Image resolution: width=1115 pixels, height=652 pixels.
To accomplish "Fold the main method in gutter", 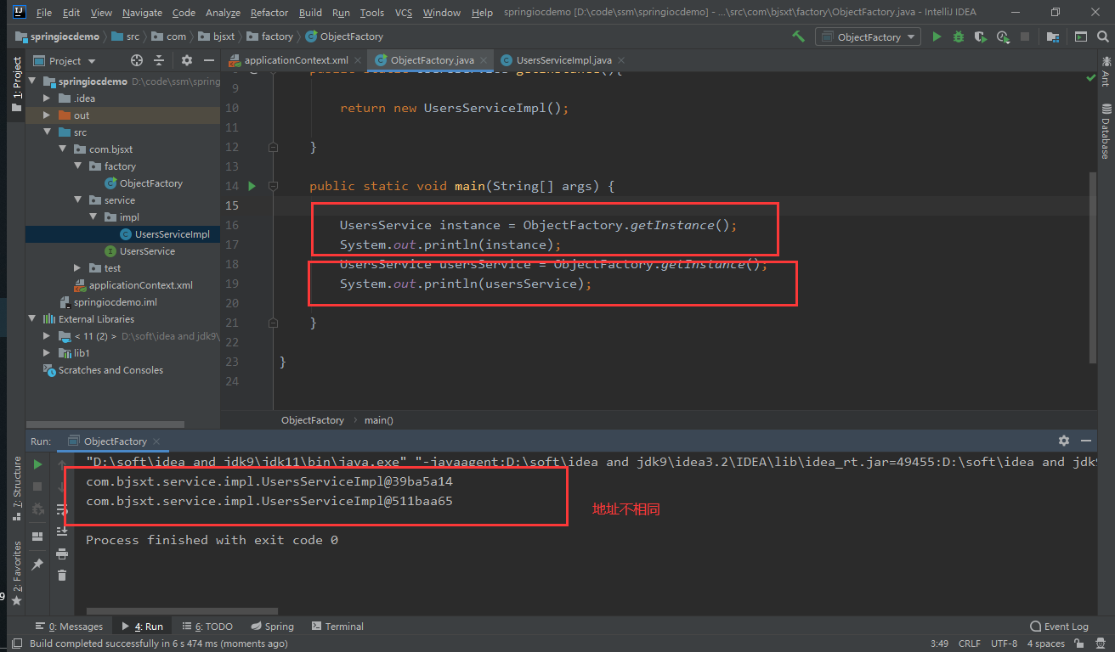I will click(273, 186).
